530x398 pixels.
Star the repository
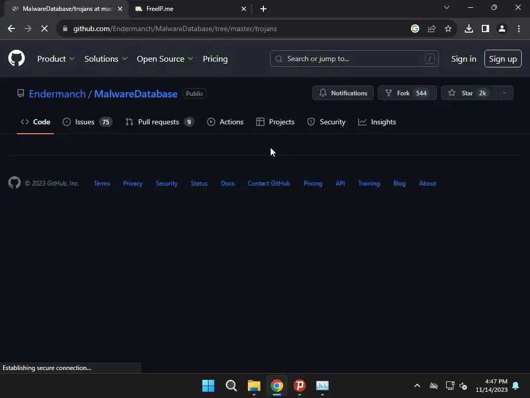click(x=468, y=93)
